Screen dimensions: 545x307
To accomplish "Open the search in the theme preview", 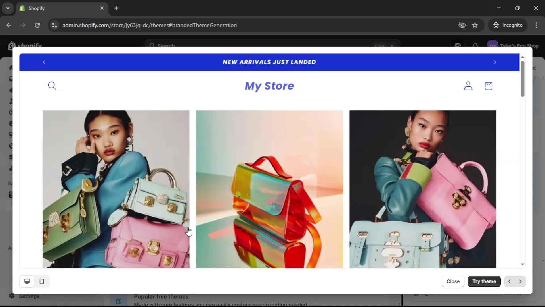I will click(x=52, y=86).
